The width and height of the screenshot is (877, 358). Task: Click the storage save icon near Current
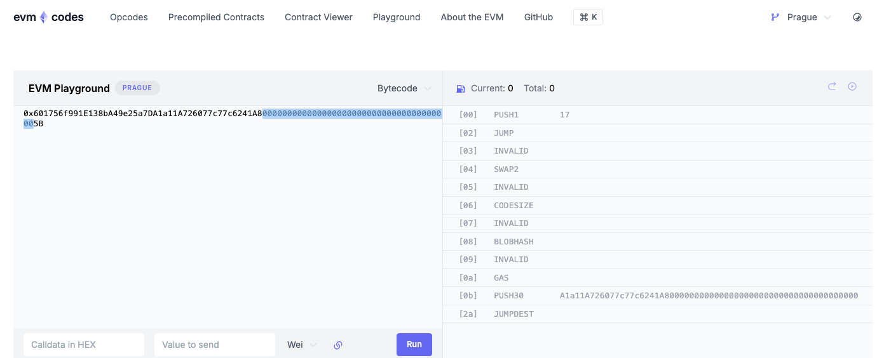click(461, 88)
